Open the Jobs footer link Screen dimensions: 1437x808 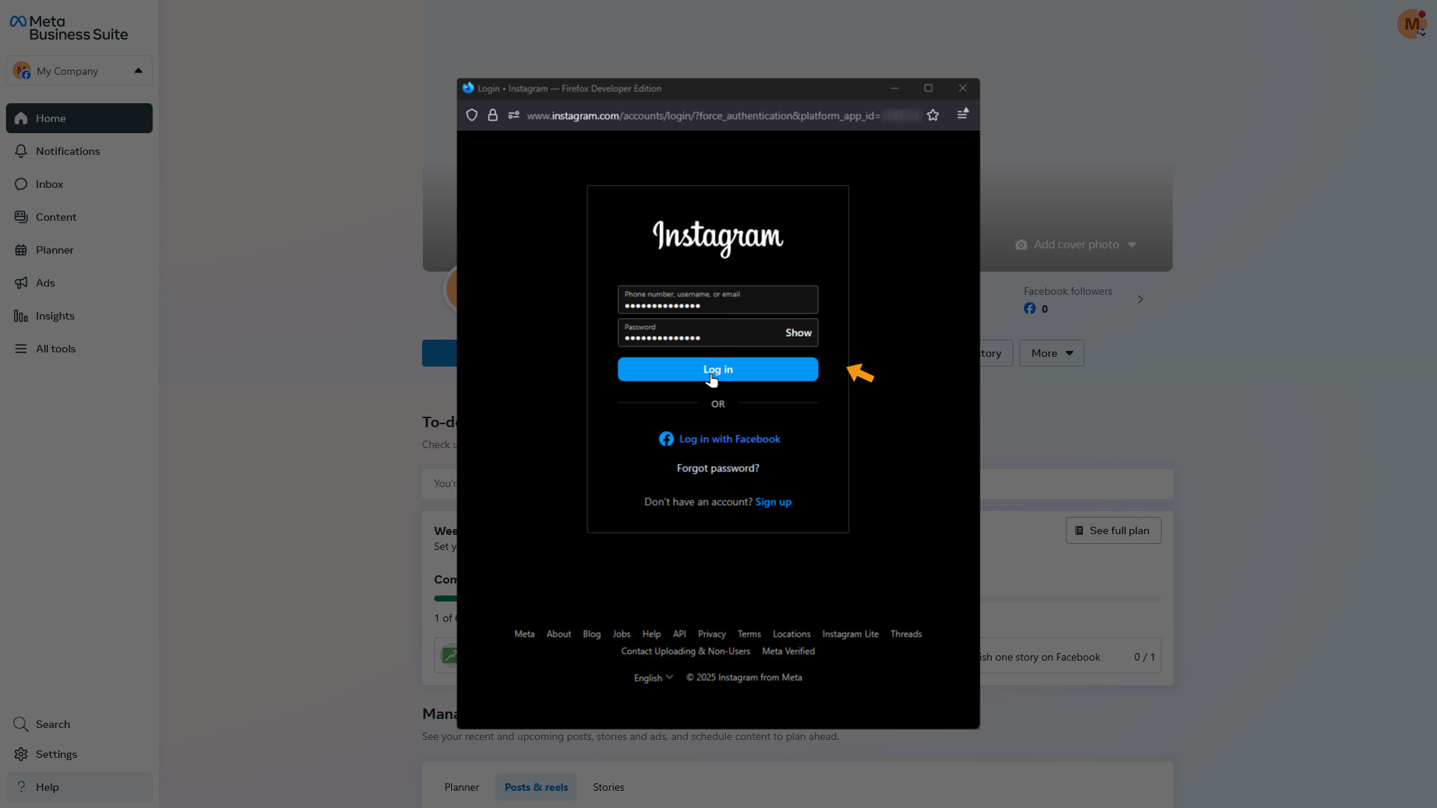(x=621, y=634)
